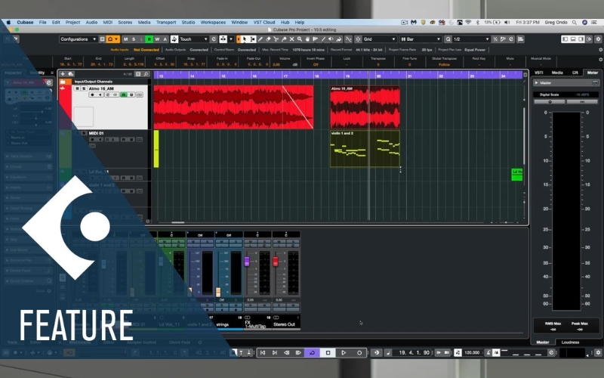Click the transport Stop button
The width and height of the screenshot is (604, 378).
[x=328, y=352]
